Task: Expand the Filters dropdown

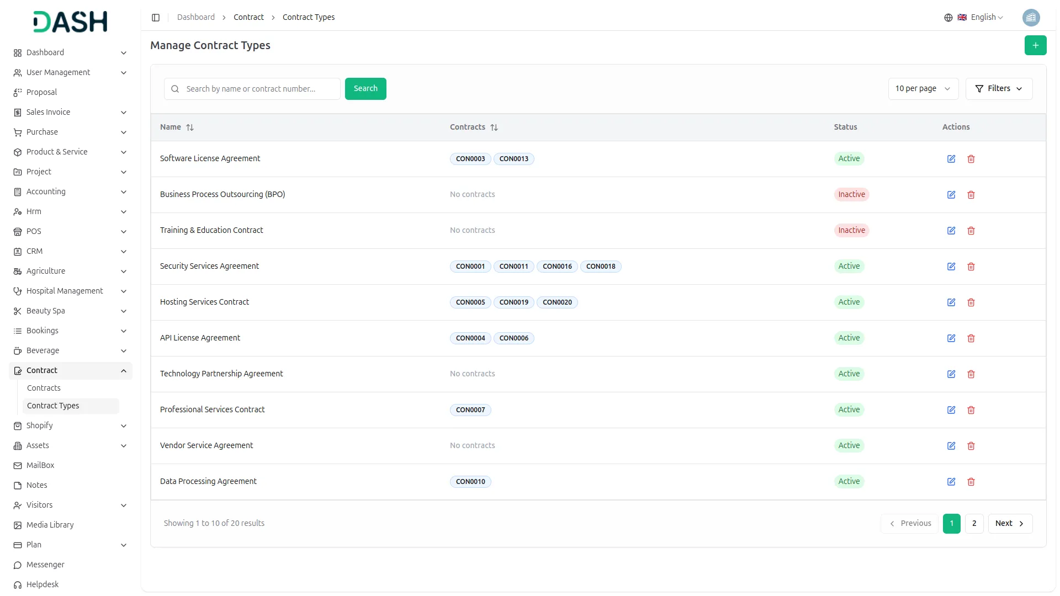Action: pyautogui.click(x=998, y=89)
